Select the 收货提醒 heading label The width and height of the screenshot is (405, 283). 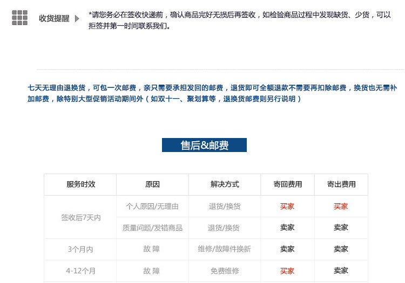(54, 18)
